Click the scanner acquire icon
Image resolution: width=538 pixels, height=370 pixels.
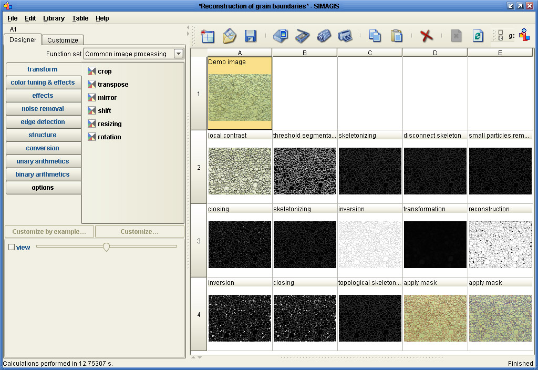pyautogui.click(x=302, y=36)
